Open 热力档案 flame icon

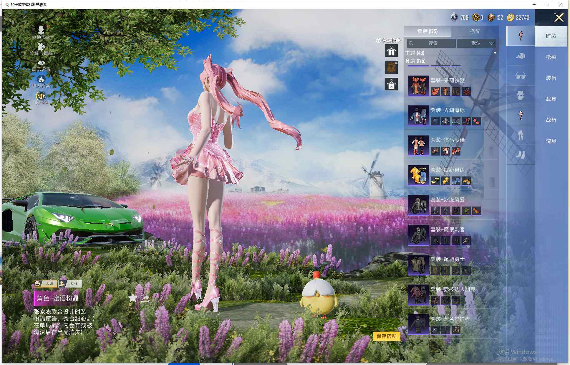(x=41, y=79)
